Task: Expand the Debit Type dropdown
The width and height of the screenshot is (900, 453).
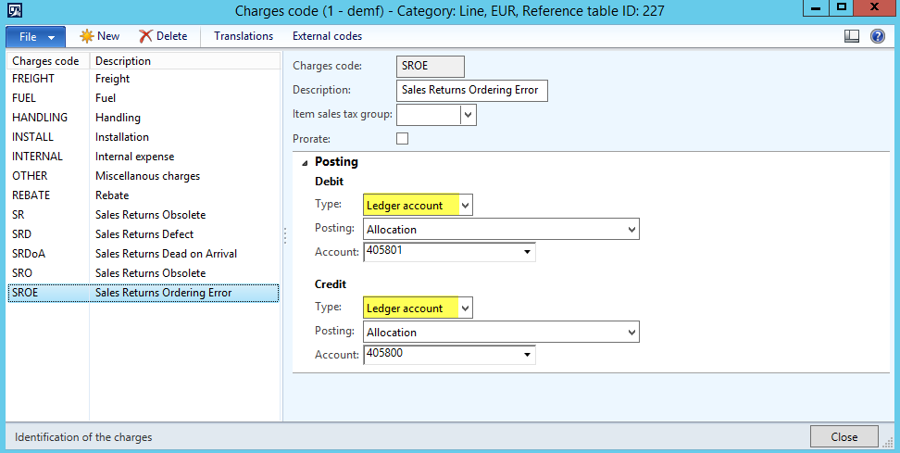Action: click(465, 205)
